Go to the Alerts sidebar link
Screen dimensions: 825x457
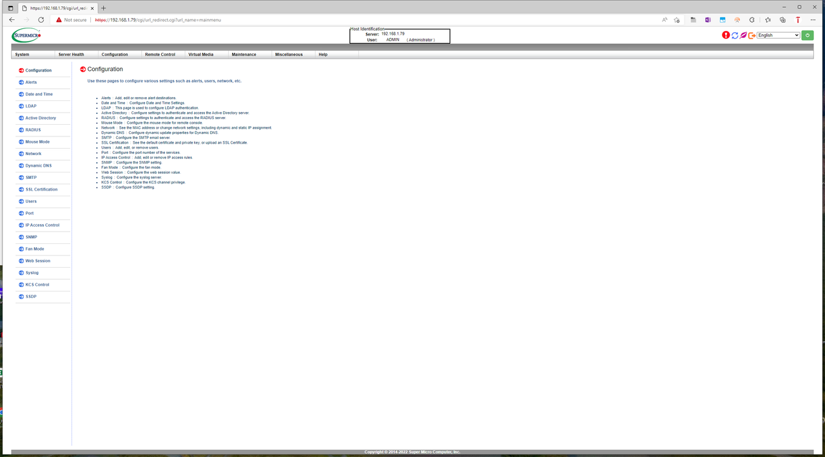pyautogui.click(x=31, y=82)
